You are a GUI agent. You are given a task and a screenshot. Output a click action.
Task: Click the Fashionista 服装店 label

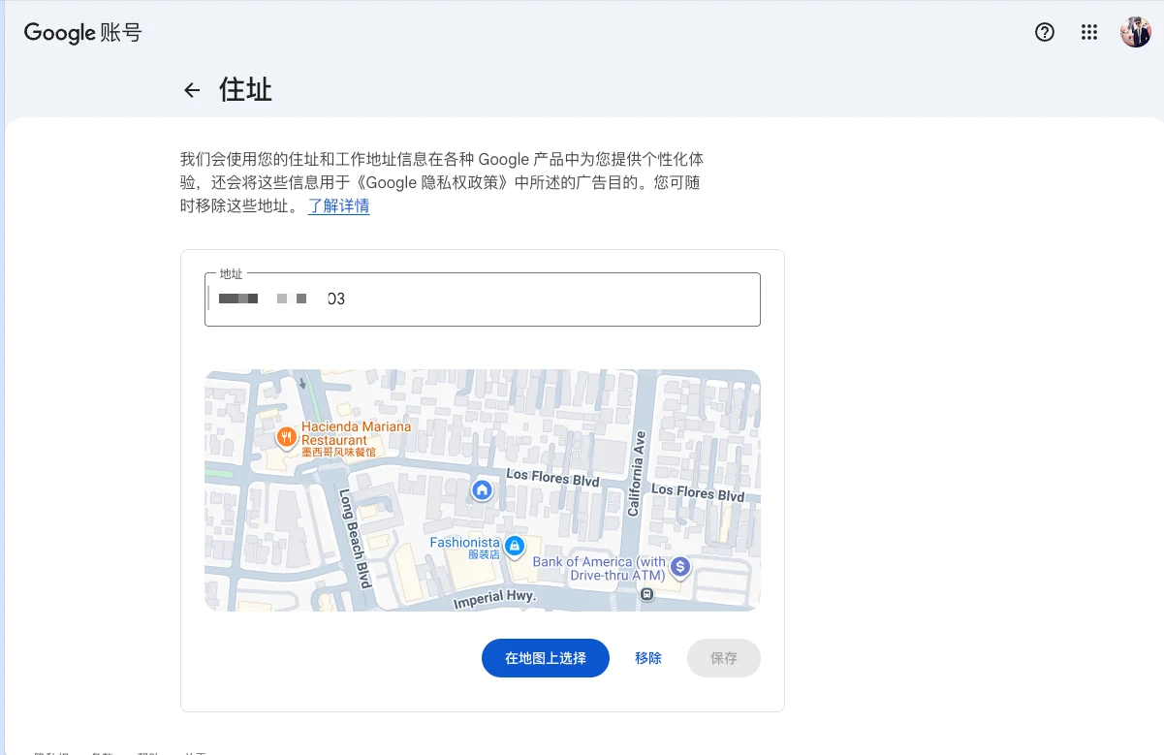(x=465, y=549)
